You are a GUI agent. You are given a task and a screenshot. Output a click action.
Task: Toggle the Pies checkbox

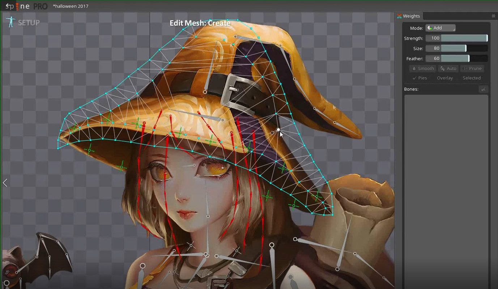[x=420, y=78]
